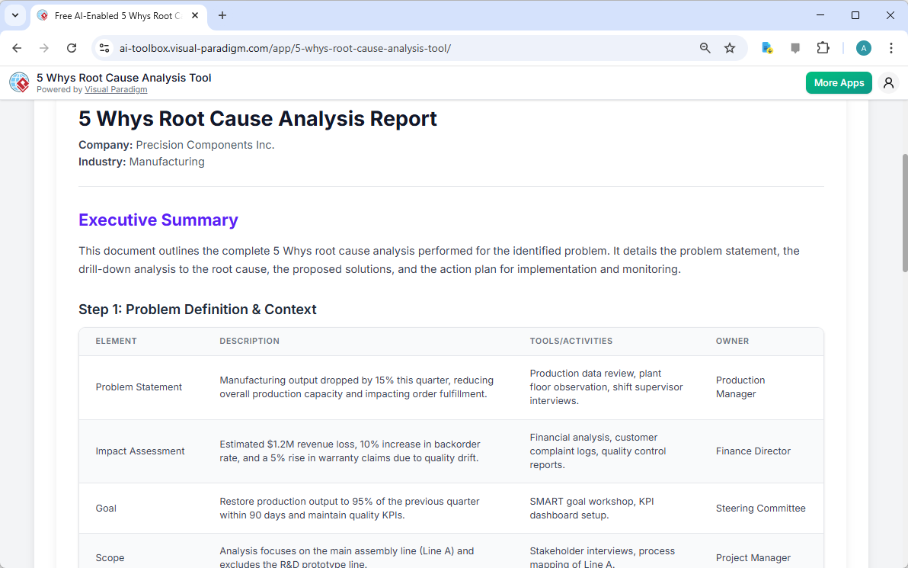The height and width of the screenshot is (568, 908).
Task: Click the browser profile avatar labeled A
Action: pos(863,47)
